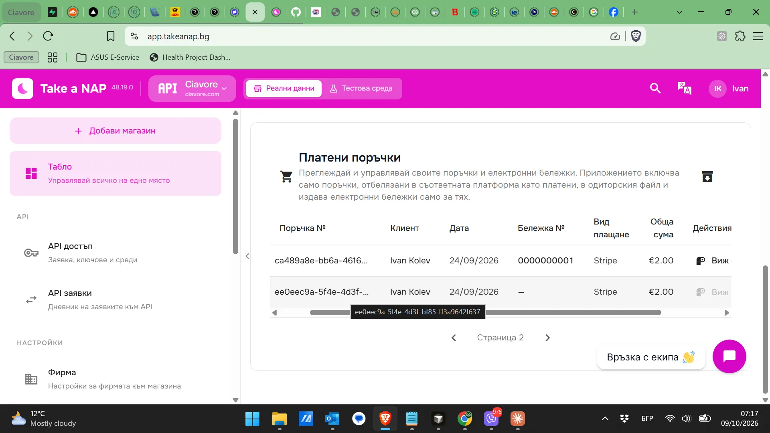Go to next page of orders

(547, 338)
